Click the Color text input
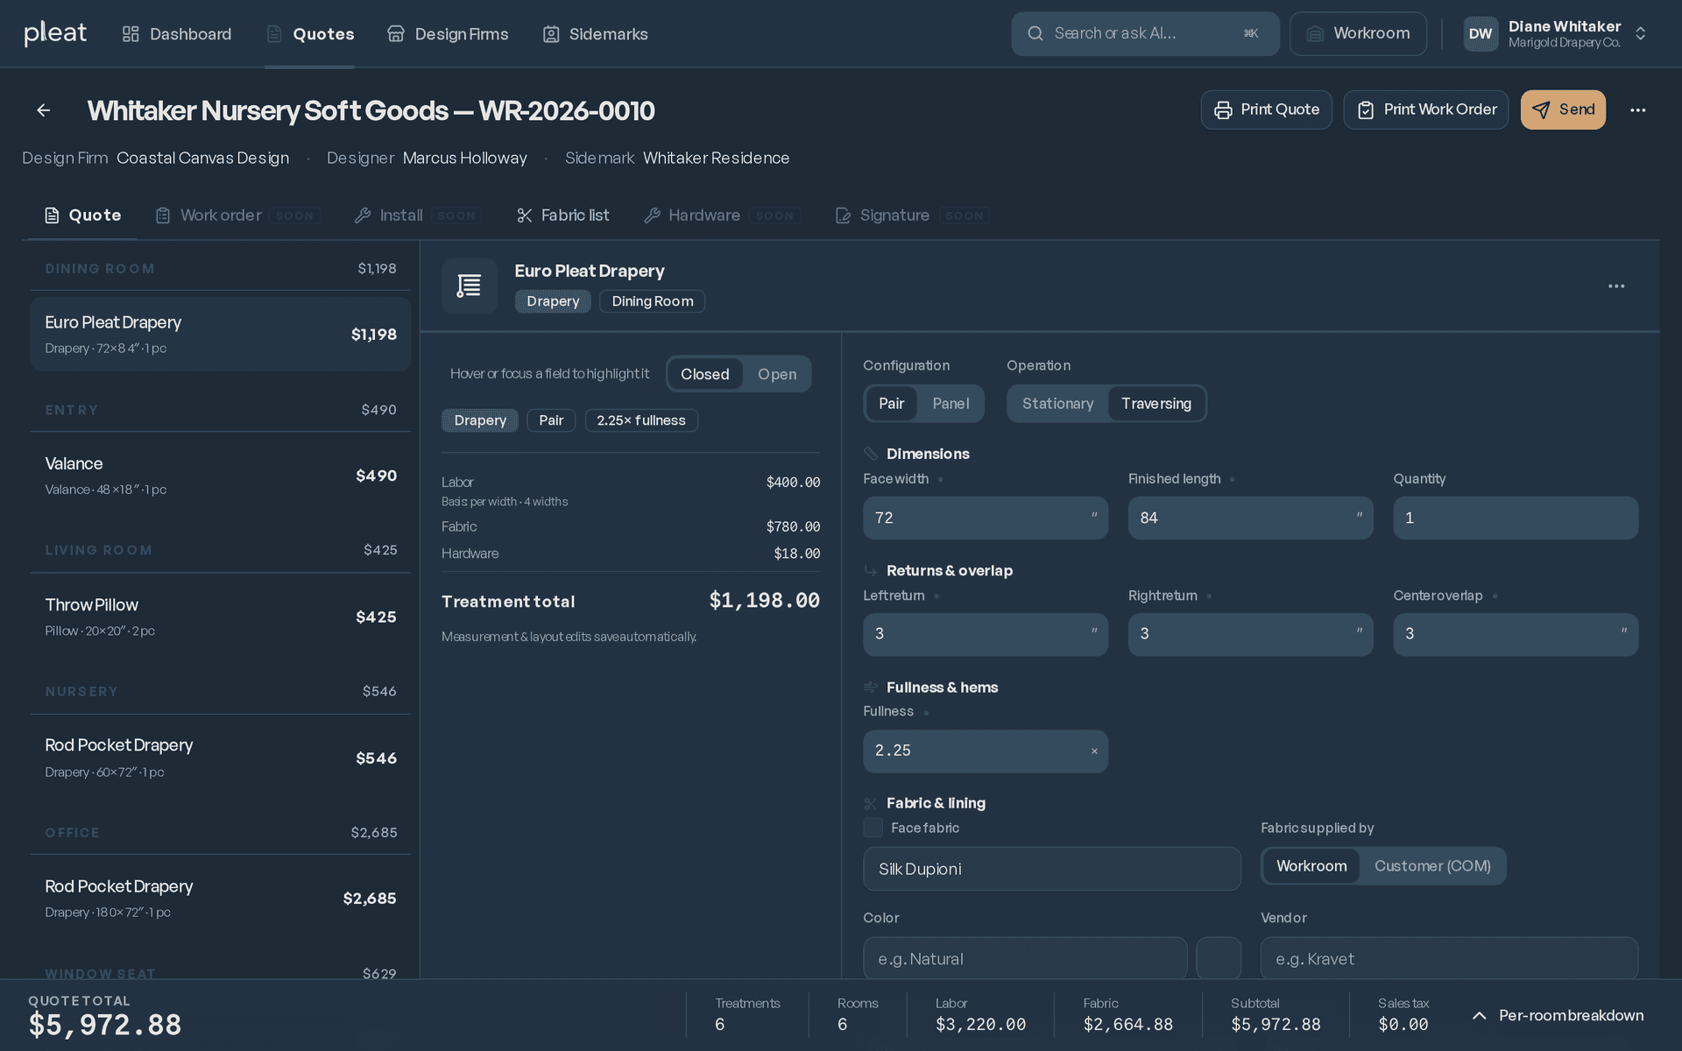The width and height of the screenshot is (1682, 1051). pyautogui.click(x=1025, y=959)
